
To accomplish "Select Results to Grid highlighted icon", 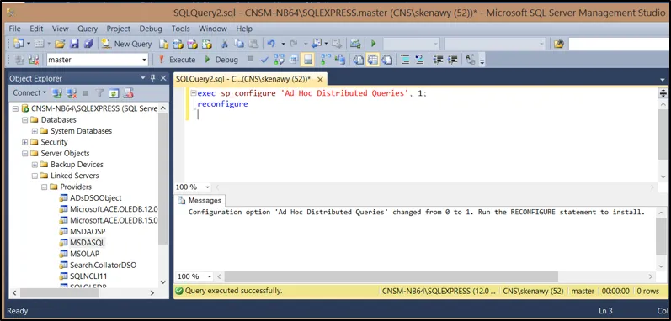I will [373, 60].
